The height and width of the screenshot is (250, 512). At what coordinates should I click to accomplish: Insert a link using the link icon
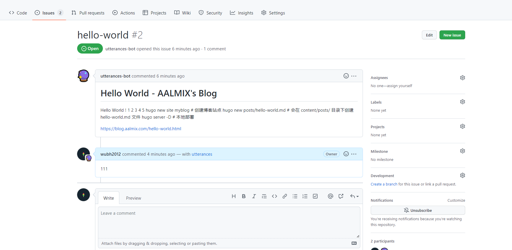coord(285,196)
